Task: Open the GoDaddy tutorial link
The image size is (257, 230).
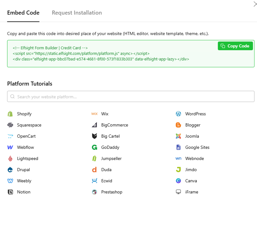Action: click(x=110, y=147)
